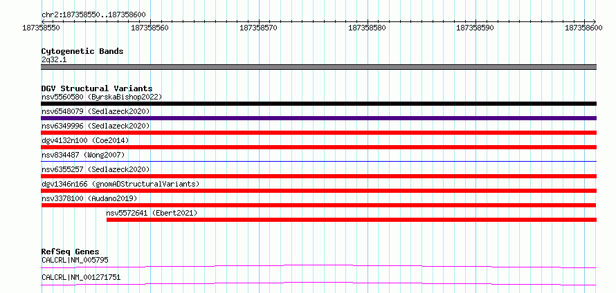Select dgv1346n166 (gnomADStructuralVariants) label
616x293 pixels.
[x=120, y=184]
